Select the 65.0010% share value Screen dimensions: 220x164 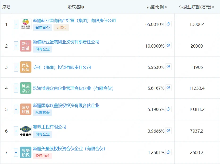(x=155, y=24)
